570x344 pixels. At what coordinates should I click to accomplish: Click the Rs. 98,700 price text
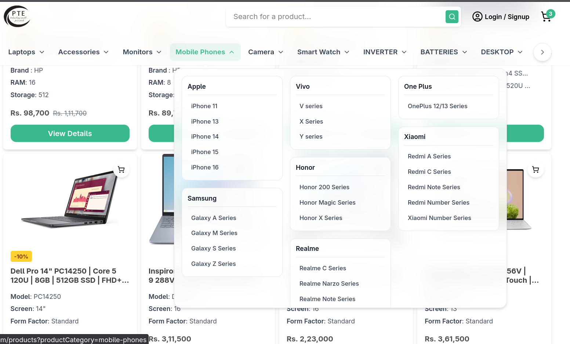coord(30,113)
